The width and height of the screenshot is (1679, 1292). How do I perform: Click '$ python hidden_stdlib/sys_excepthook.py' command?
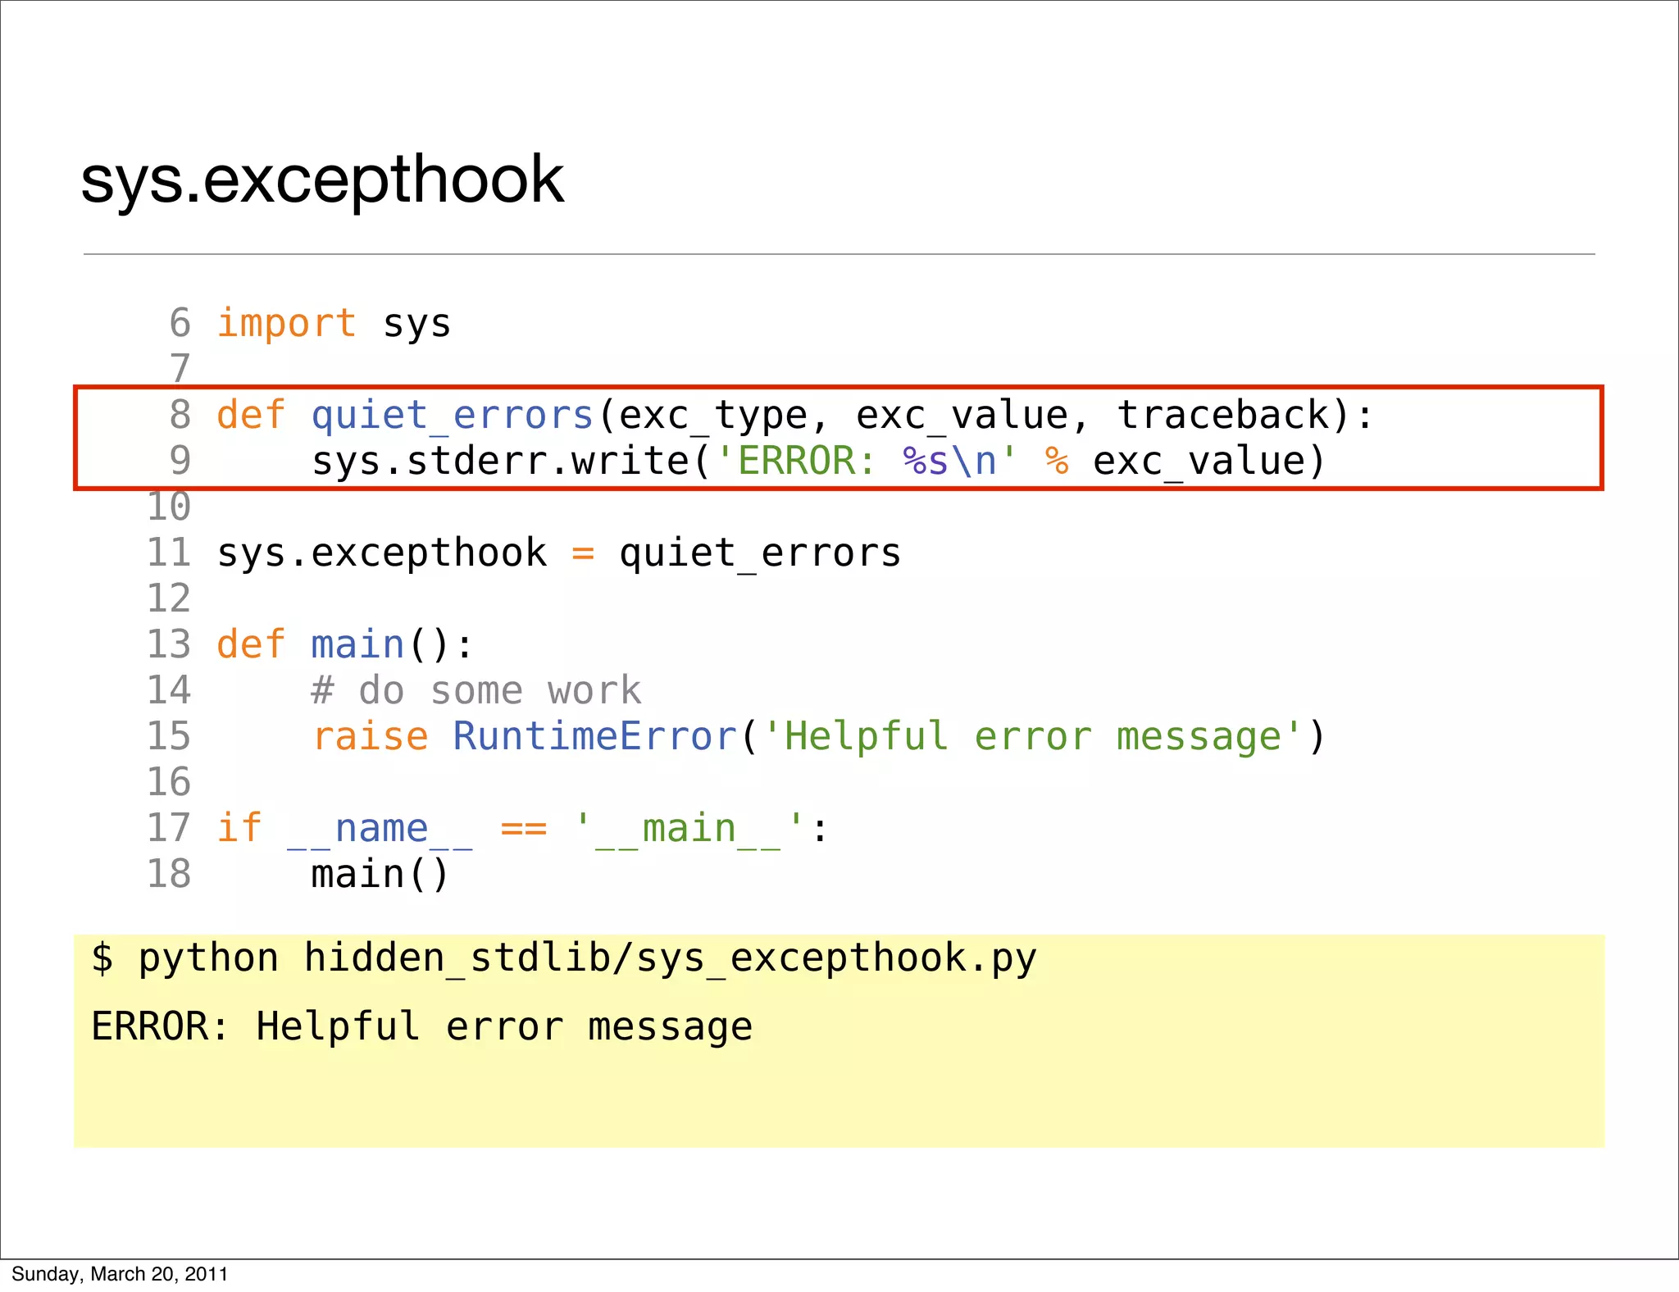pyautogui.click(x=564, y=958)
